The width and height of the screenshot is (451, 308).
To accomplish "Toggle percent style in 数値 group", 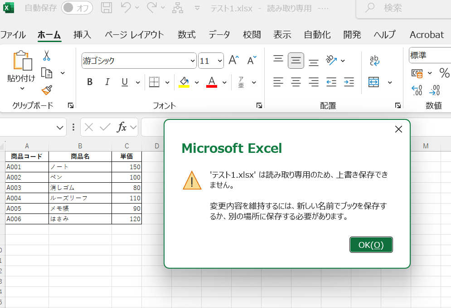I will (x=444, y=72).
